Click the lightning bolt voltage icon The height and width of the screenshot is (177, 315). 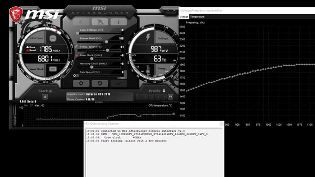click(x=148, y=37)
